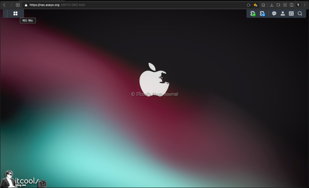
Task: Open the DSM widgets panel icon
Action: (x=291, y=13)
